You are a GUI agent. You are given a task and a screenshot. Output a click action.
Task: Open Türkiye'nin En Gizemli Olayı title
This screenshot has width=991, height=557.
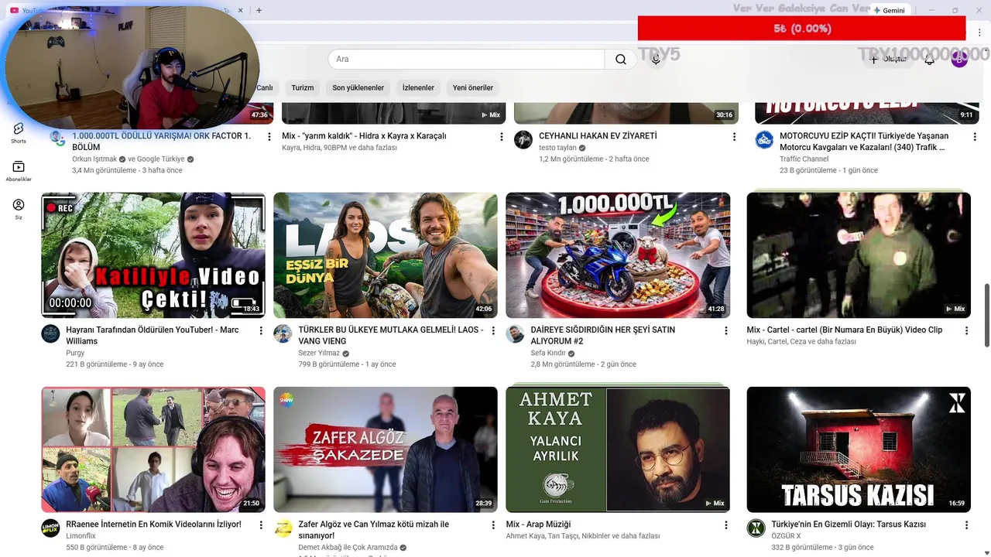pyautogui.click(x=849, y=525)
